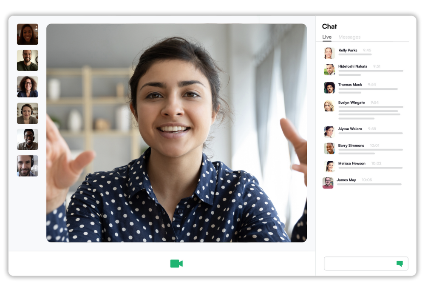Select the curly-haired woman with glasses thumbnail

28,87
